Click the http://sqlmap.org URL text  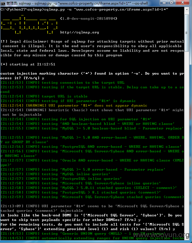pyautogui.click(x=79, y=32)
